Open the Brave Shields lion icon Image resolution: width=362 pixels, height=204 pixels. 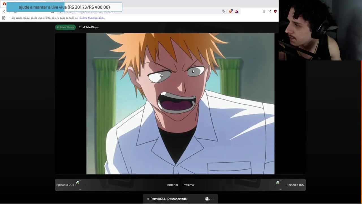pyautogui.click(x=230, y=11)
